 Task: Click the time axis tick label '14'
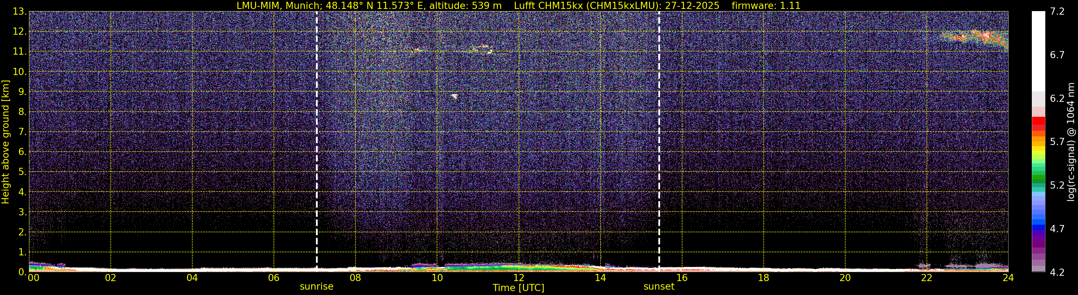click(x=600, y=278)
